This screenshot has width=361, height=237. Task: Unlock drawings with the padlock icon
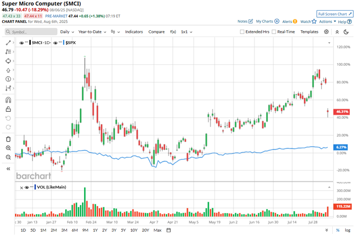coord(8,109)
